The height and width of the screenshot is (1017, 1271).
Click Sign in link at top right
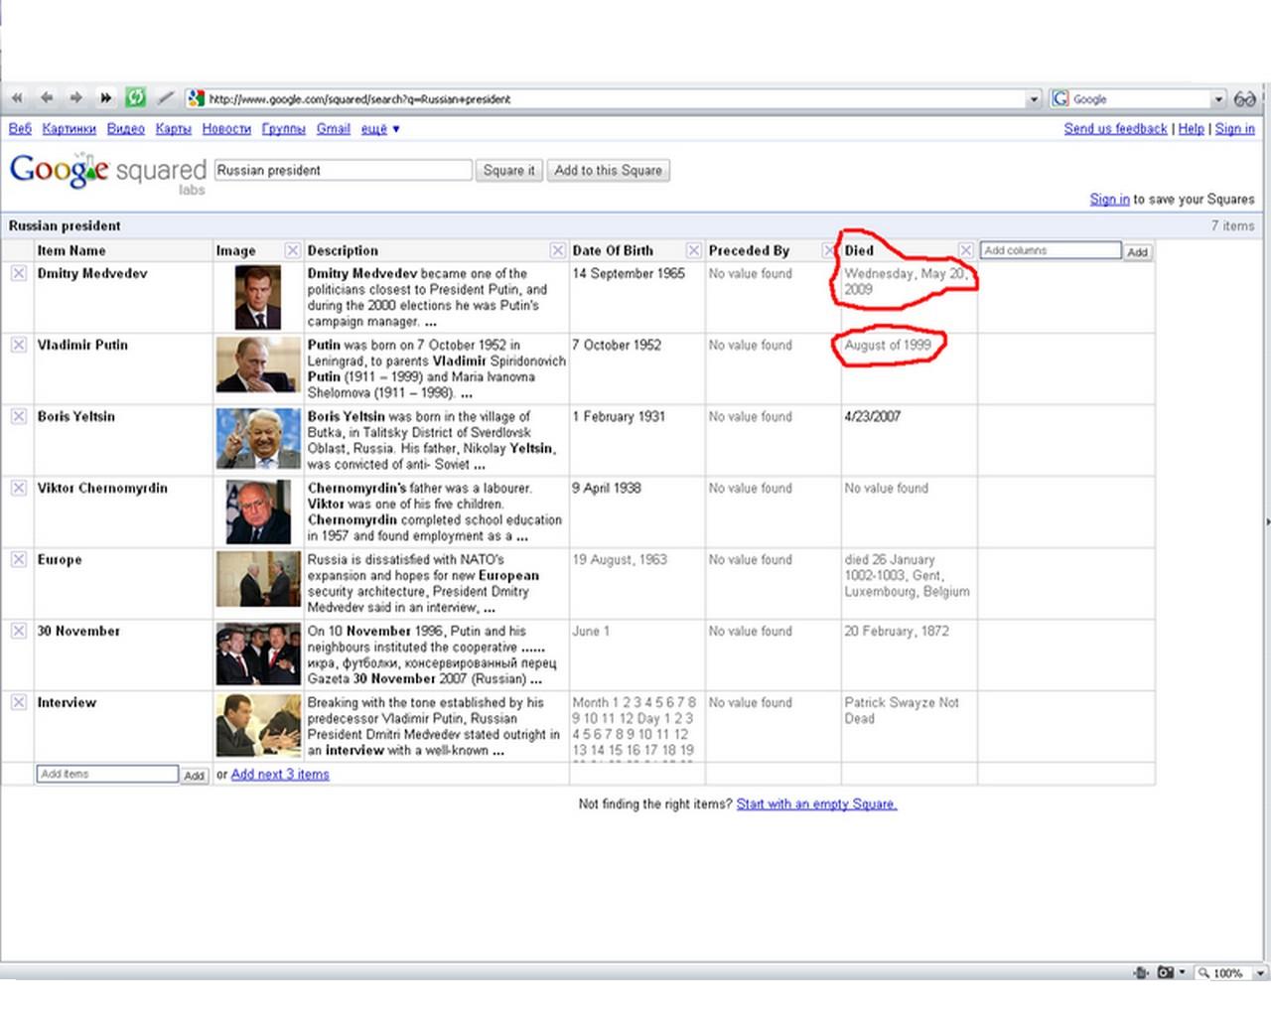click(x=1234, y=129)
